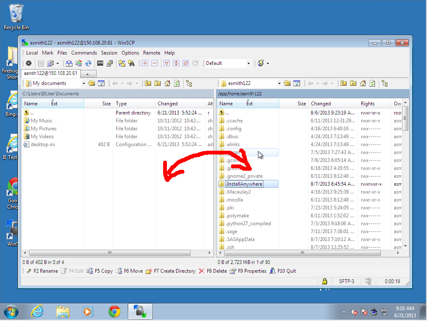Sort the remote panel by Rights column
This screenshot has width=427, height=321.
(x=375, y=104)
